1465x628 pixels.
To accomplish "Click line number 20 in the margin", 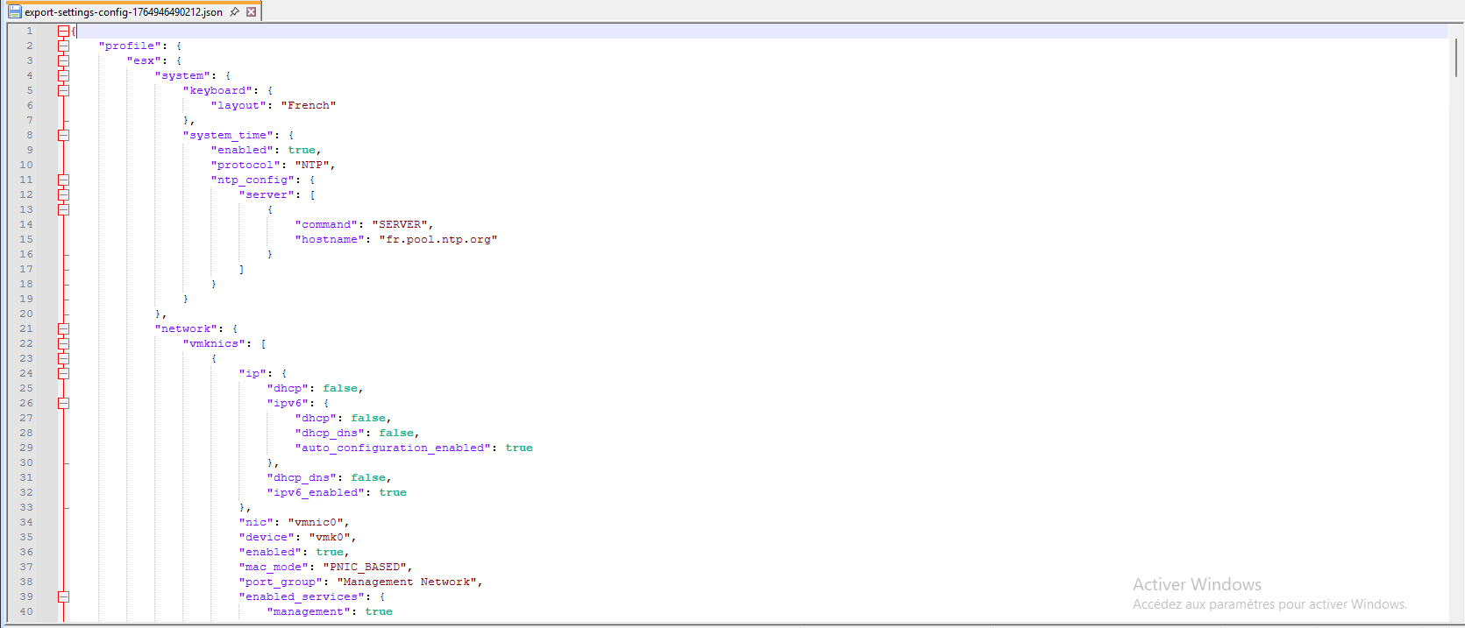I will 26,314.
